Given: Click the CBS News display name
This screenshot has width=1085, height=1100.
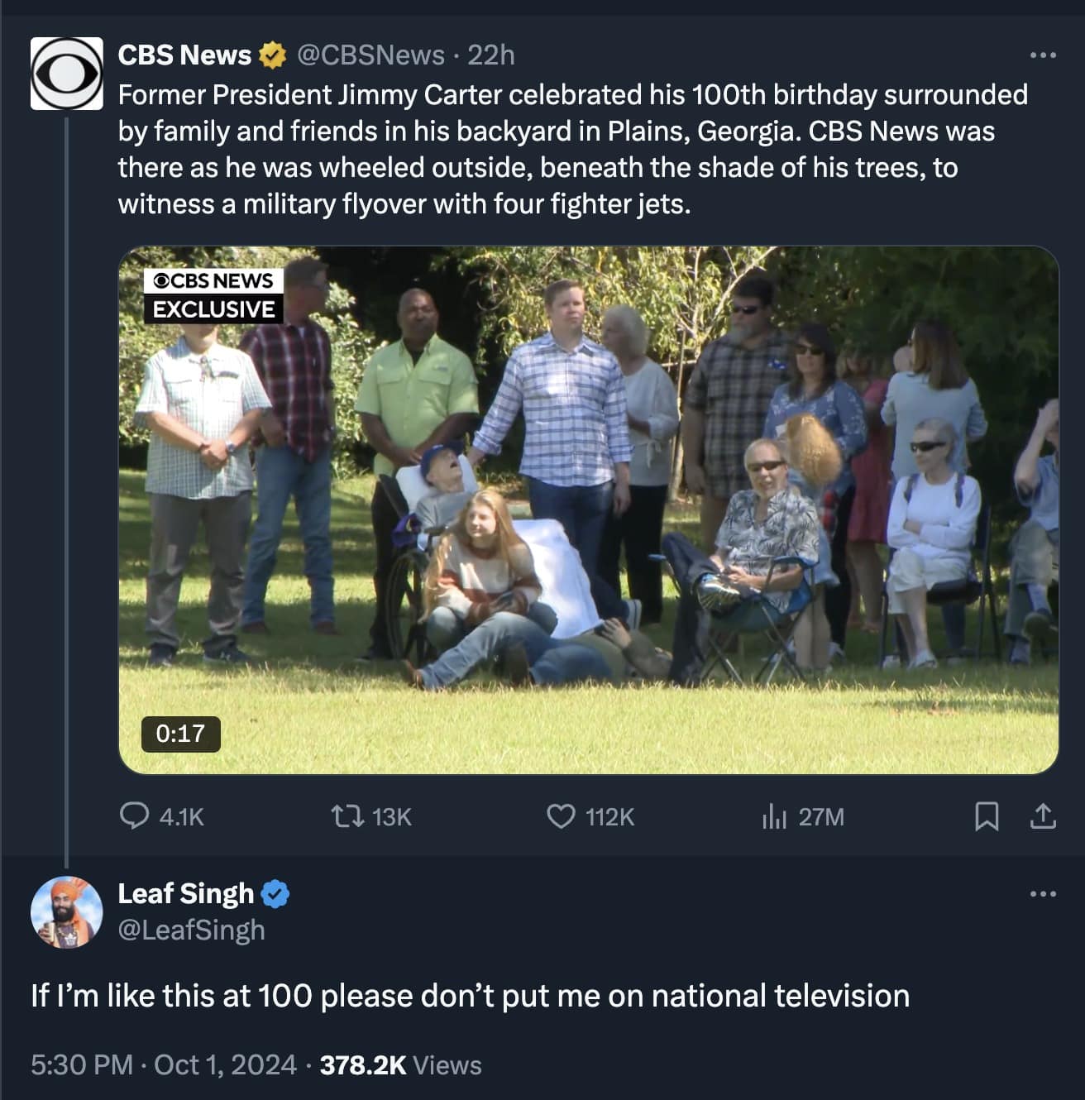Looking at the screenshot, I should 184,55.
